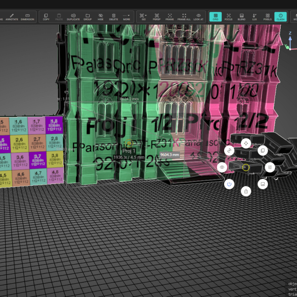Click the yellow circle projector lens handle
This screenshot has width=297, height=297.
click(246, 168)
